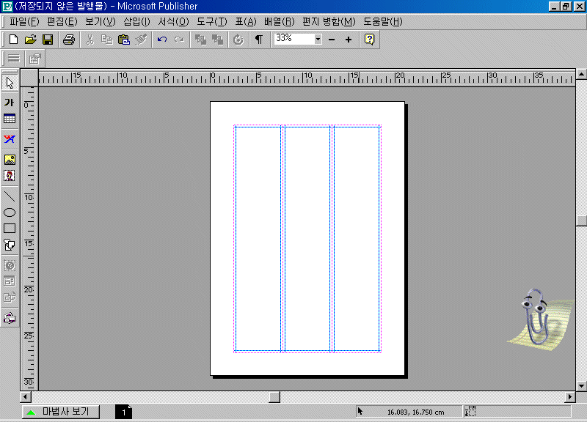This screenshot has width=587, height=422.
Task: Redo the last undone action
Action: 179,40
